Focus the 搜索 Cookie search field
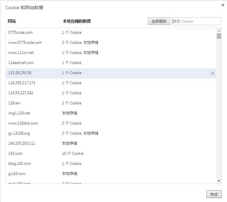 196,21
